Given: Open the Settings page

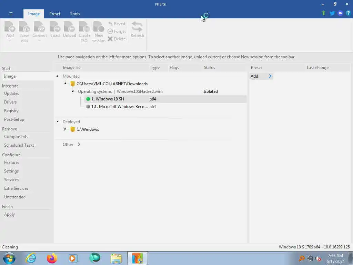Looking at the screenshot, I should [x=11, y=171].
